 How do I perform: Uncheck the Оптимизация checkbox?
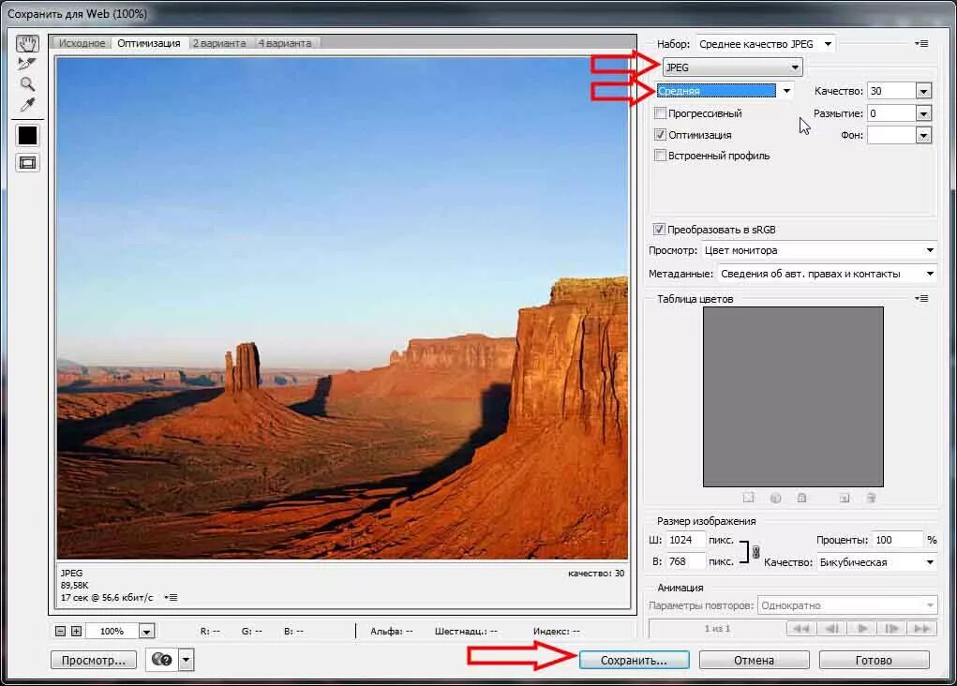point(660,134)
